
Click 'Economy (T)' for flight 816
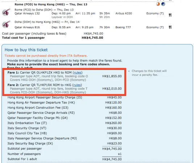155,27
